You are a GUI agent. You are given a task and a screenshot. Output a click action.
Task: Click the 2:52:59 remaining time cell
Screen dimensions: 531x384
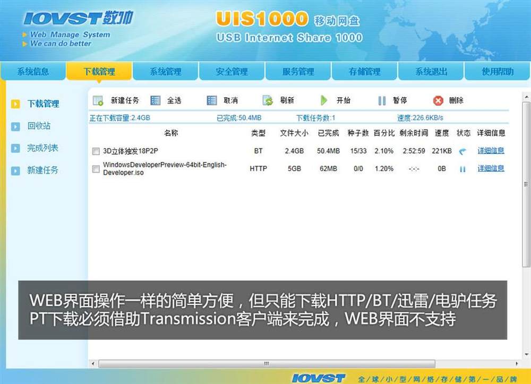tap(414, 151)
